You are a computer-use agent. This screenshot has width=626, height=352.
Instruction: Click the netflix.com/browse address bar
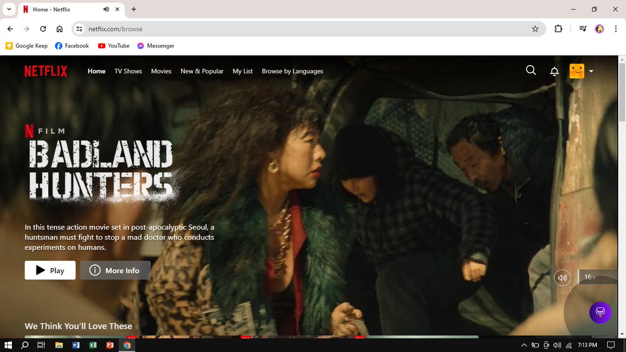tap(308, 29)
